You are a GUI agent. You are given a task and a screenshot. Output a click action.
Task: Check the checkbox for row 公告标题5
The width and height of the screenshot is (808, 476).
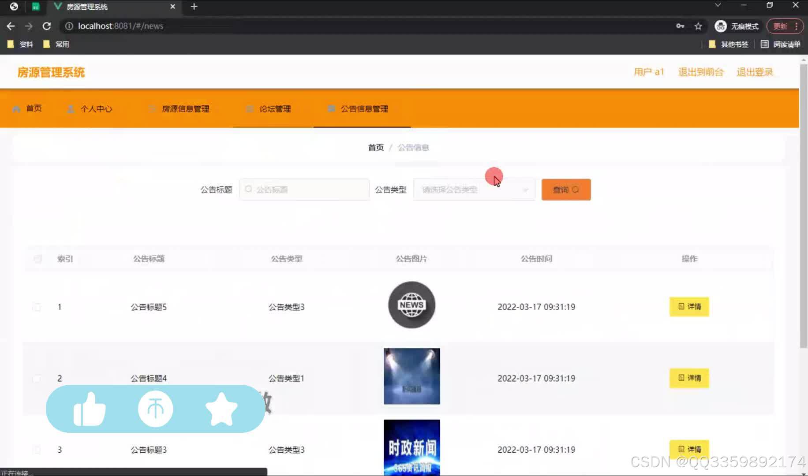click(37, 307)
